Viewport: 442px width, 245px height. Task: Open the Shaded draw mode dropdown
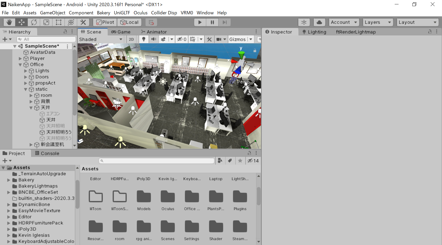point(101,39)
